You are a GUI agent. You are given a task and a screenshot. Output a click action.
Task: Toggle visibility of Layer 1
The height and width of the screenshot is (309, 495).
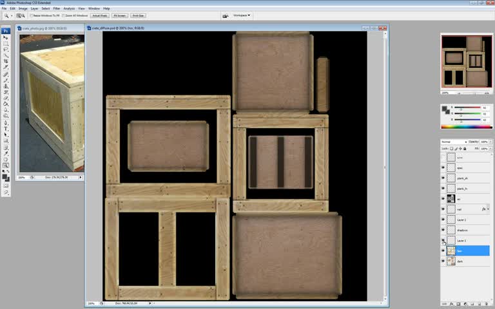click(x=443, y=240)
